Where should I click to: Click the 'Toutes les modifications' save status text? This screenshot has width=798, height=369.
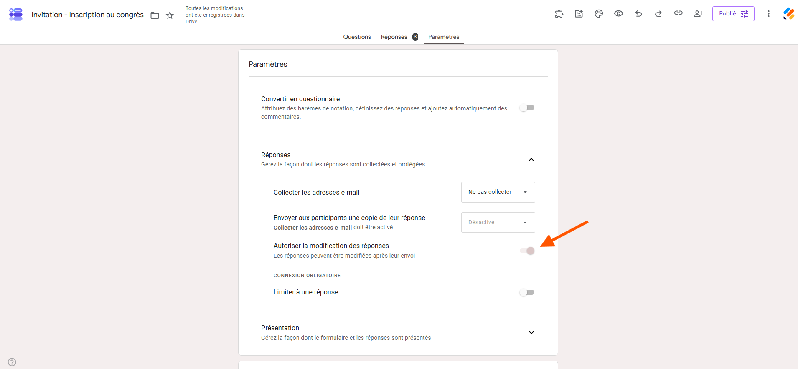point(215,15)
